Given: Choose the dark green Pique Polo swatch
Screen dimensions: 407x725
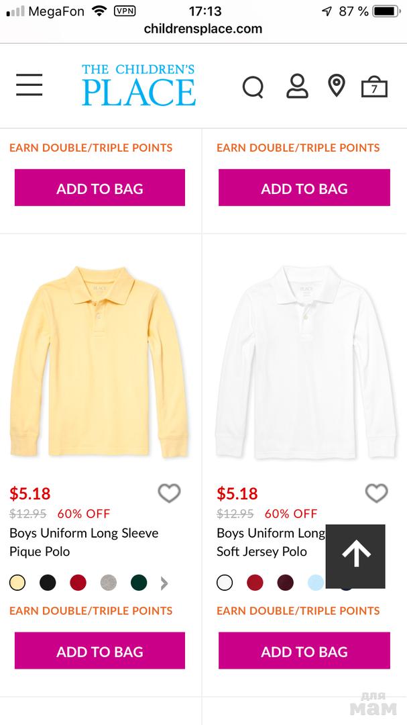Looking at the screenshot, I should point(139,583).
